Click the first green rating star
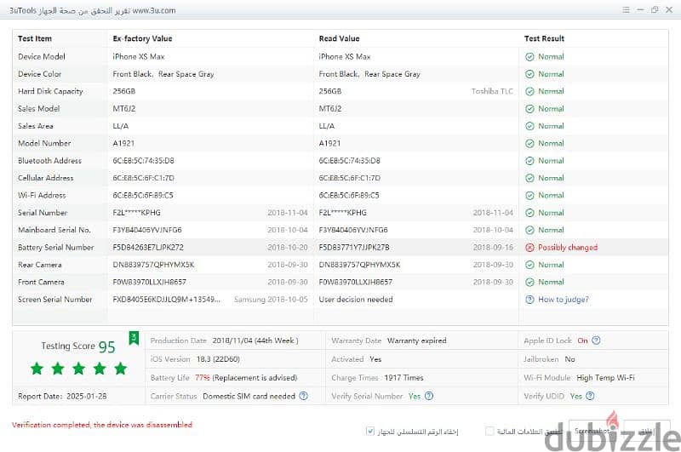Viewport: 681px width, 452px height. [37, 369]
